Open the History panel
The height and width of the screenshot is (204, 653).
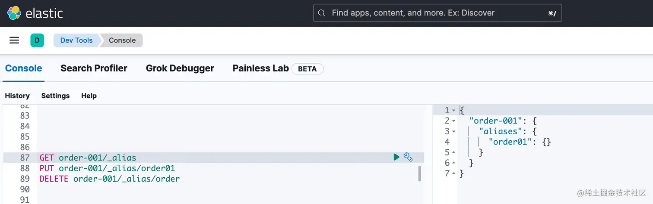click(17, 96)
